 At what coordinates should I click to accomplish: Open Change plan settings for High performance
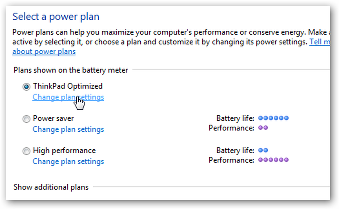68,161
